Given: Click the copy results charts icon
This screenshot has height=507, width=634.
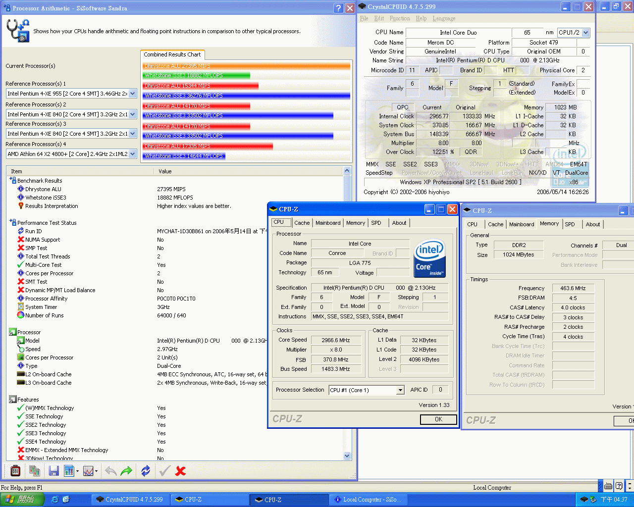Looking at the screenshot, I should point(35,471).
